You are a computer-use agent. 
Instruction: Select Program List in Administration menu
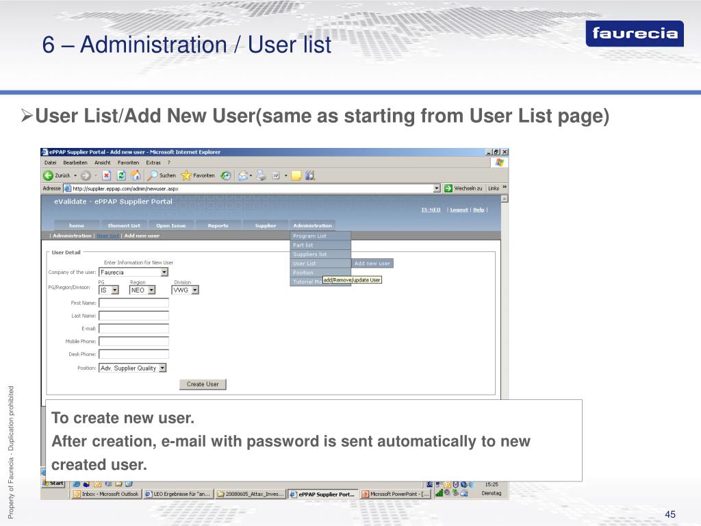point(320,236)
